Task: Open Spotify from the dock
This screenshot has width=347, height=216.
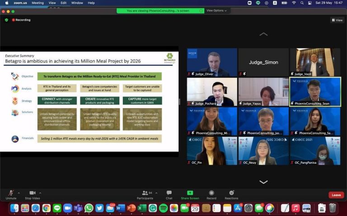Action: pyautogui.click(x=163, y=208)
